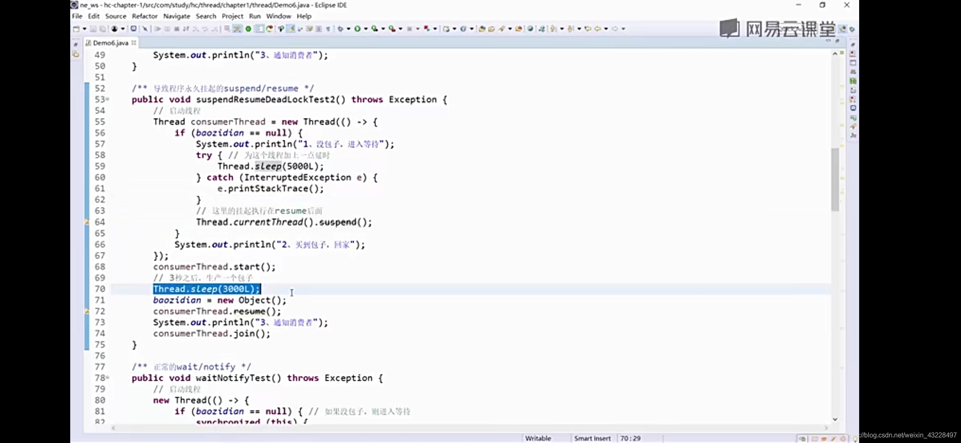Open the Back history dropdown arrow
This screenshot has width=961, height=443.
(x=606, y=29)
